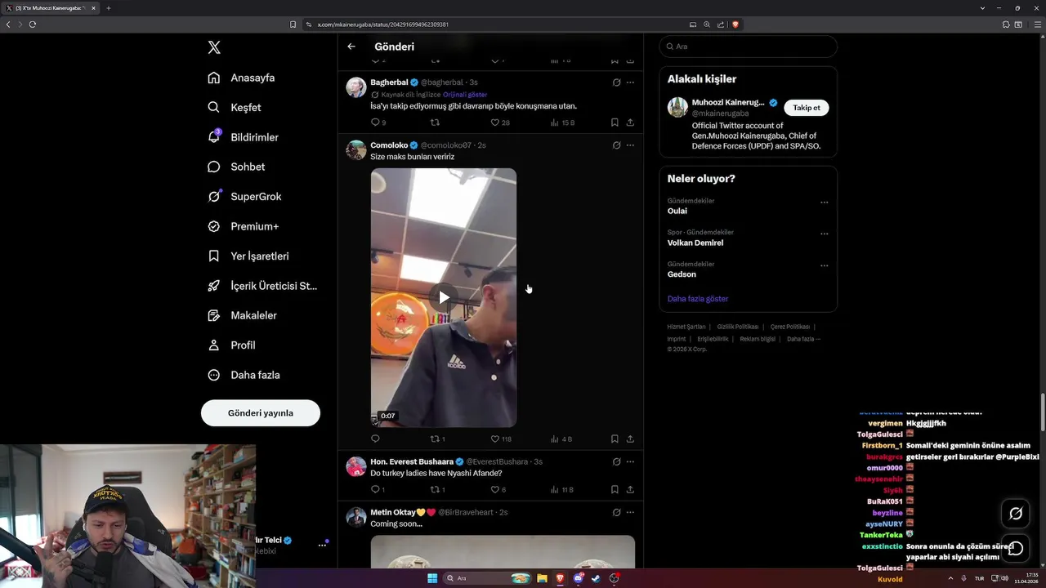Open Sohbet messages

pos(236,167)
